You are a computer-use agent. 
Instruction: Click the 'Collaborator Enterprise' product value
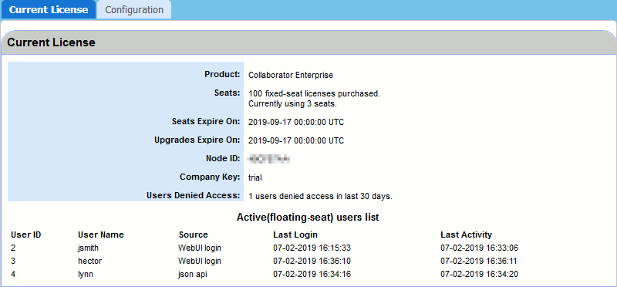coord(291,75)
